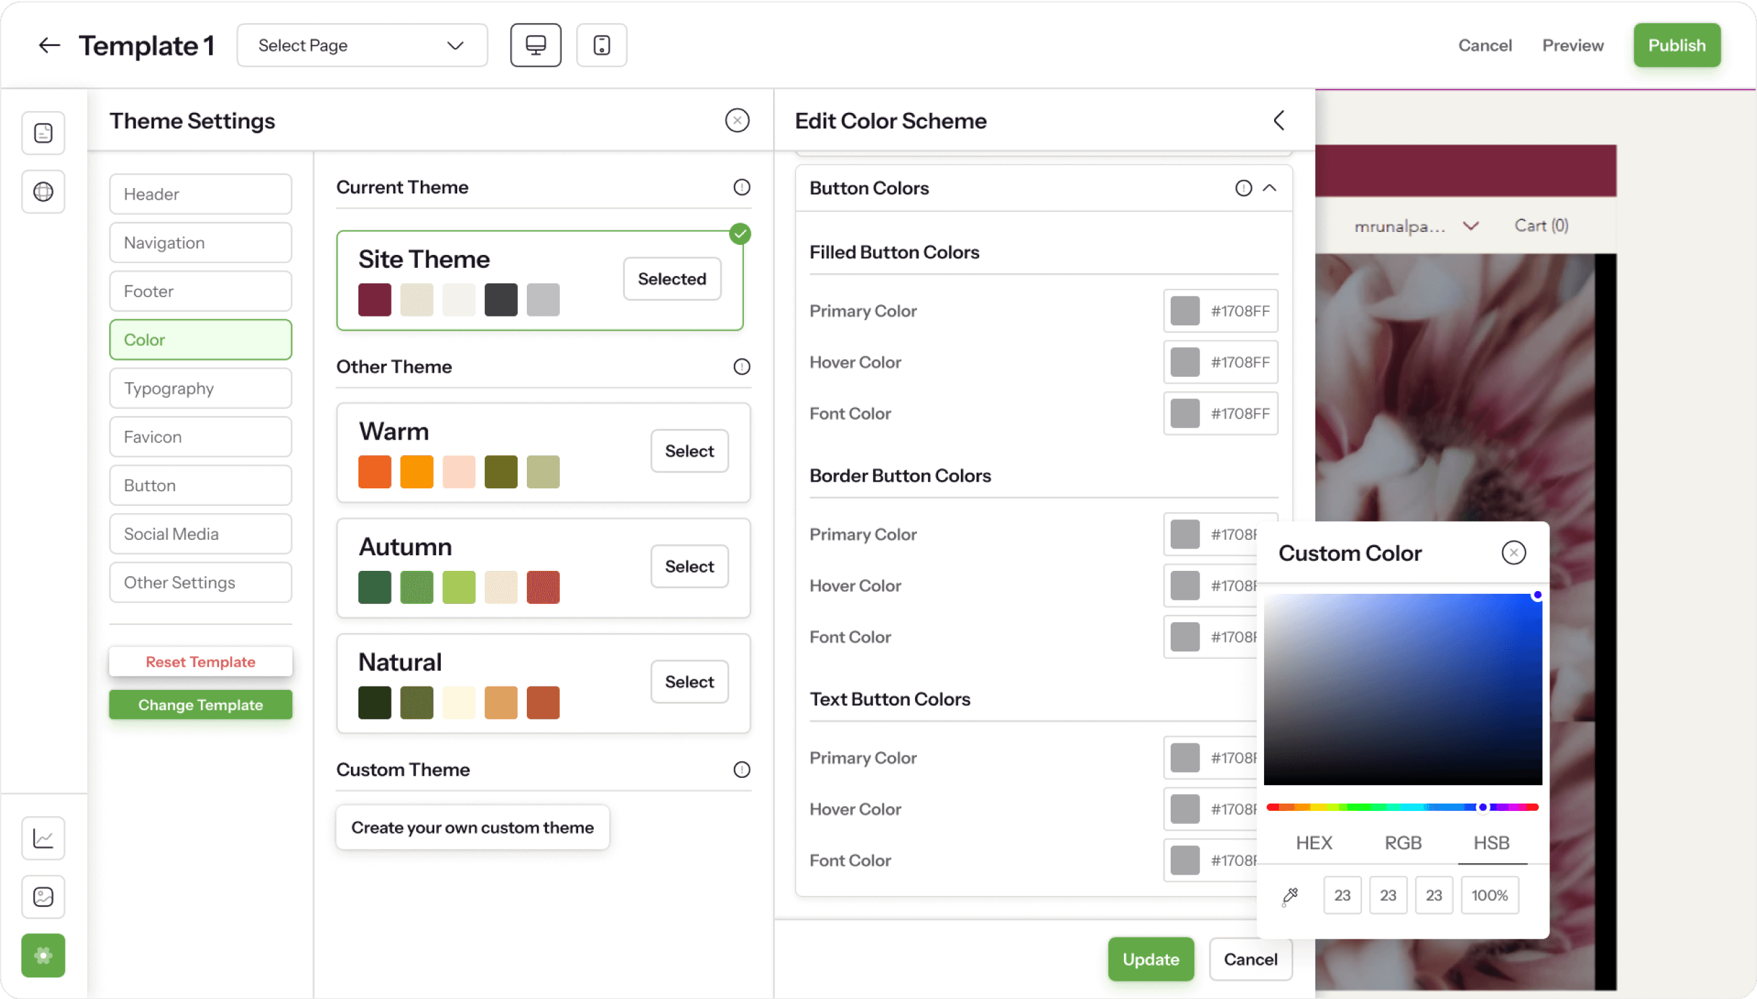This screenshot has height=999, width=1757.
Task: Click the Current Theme info icon
Action: pos(741,187)
